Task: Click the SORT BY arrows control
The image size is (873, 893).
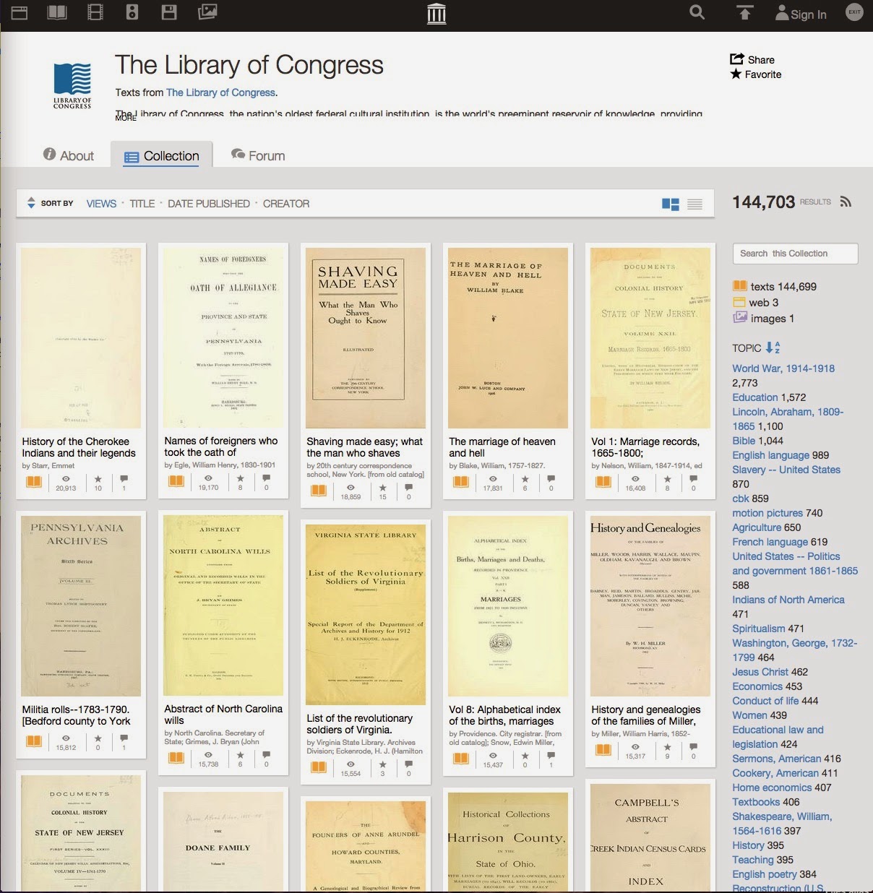Action: [30, 203]
